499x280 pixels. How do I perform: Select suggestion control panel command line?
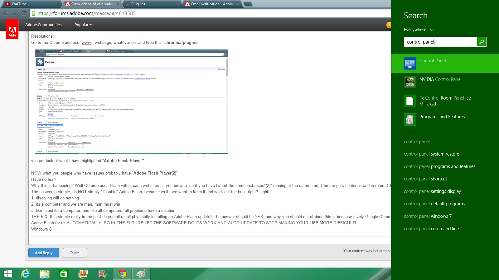point(431,229)
